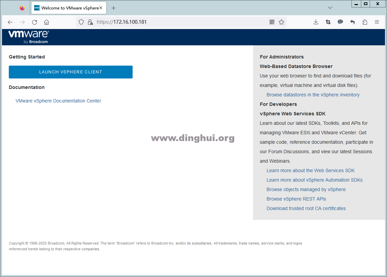Viewport: 387px width, 277px height.
Task: Open a new tab with plus button
Action: [113, 8]
